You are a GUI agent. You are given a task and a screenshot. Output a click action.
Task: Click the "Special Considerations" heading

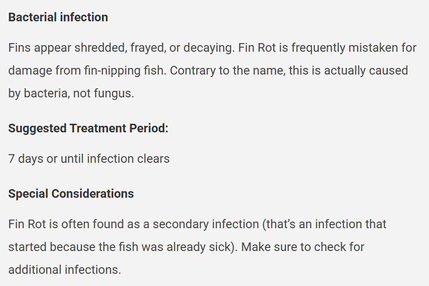click(71, 194)
